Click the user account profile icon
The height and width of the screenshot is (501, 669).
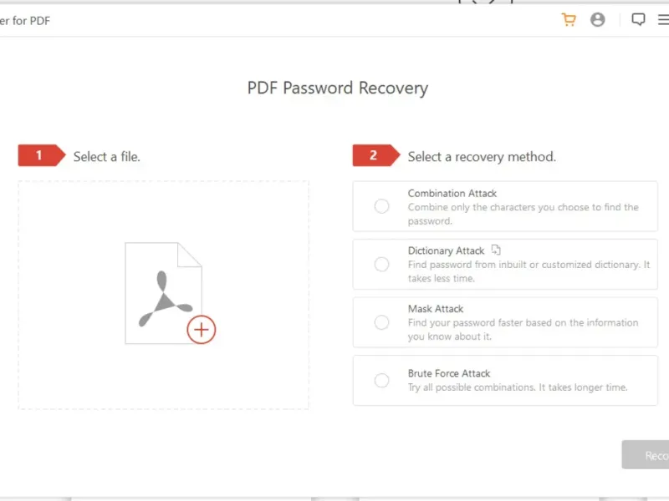click(x=597, y=20)
